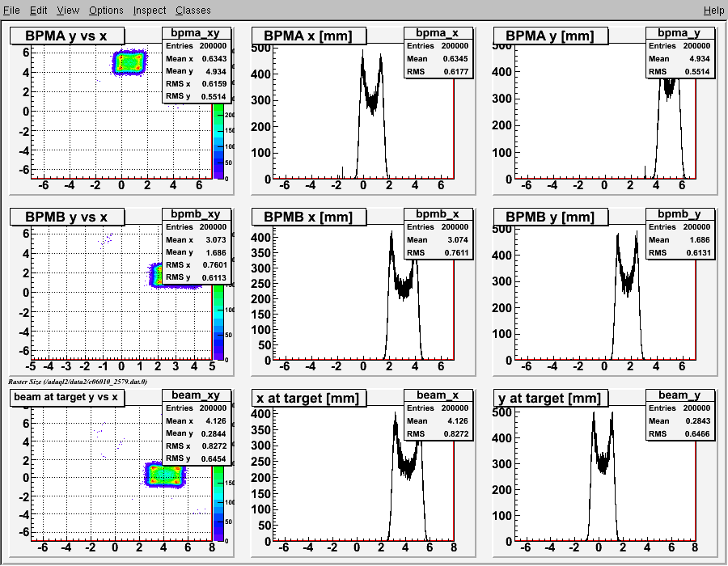Select the x at target [mm] title
Image resolution: width=728 pixels, height=566 pixels.
(309, 398)
